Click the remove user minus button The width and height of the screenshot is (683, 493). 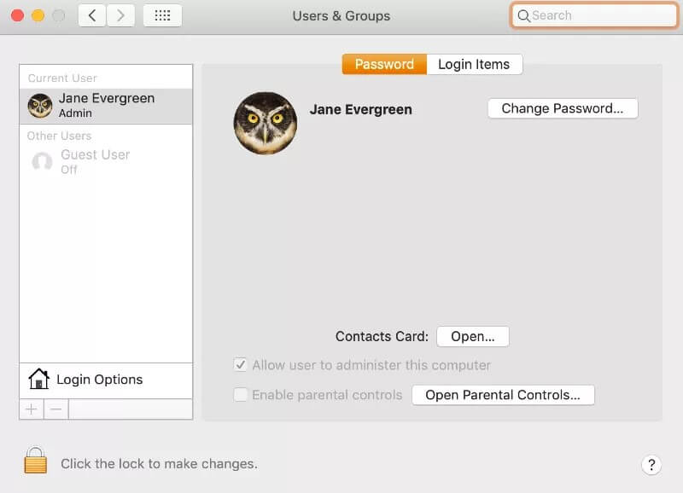(x=55, y=409)
